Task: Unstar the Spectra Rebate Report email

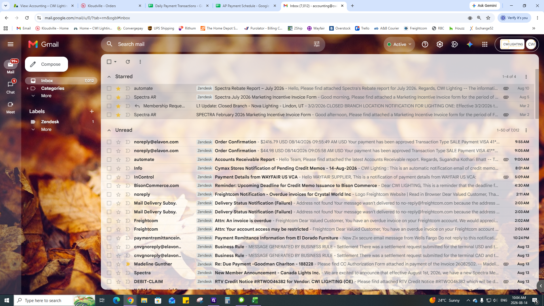Action: [x=118, y=88]
